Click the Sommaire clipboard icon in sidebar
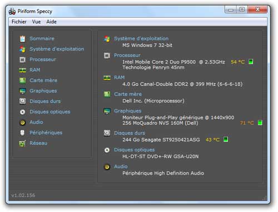Image resolution: width=278 pixels, height=212 pixels. pyautogui.click(x=23, y=38)
